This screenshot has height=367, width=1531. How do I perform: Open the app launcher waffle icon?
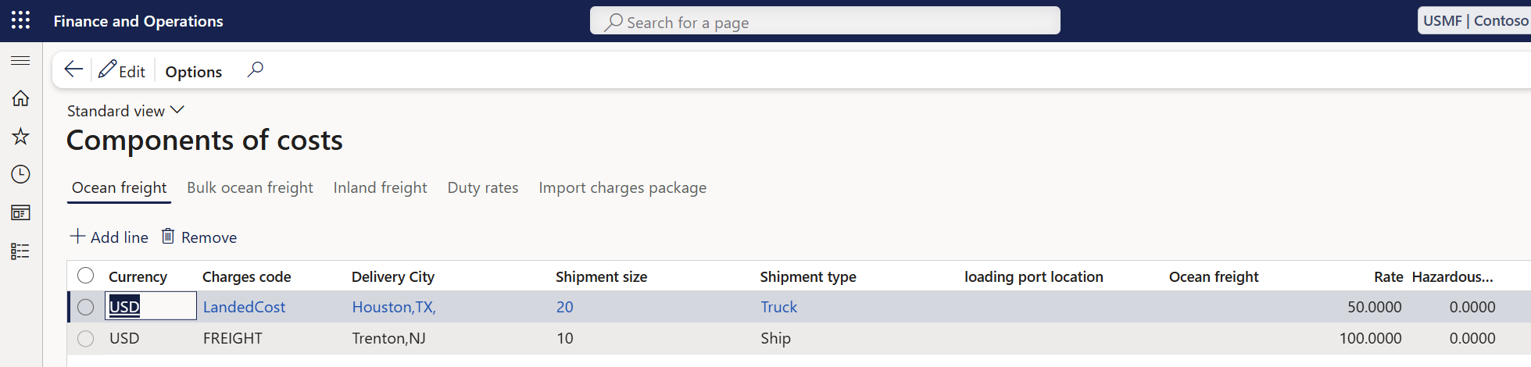(x=21, y=21)
